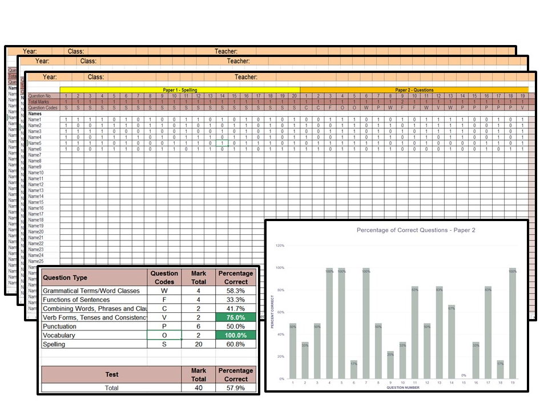
Task: Click the total mark cell showing 40
Action: [199, 387]
